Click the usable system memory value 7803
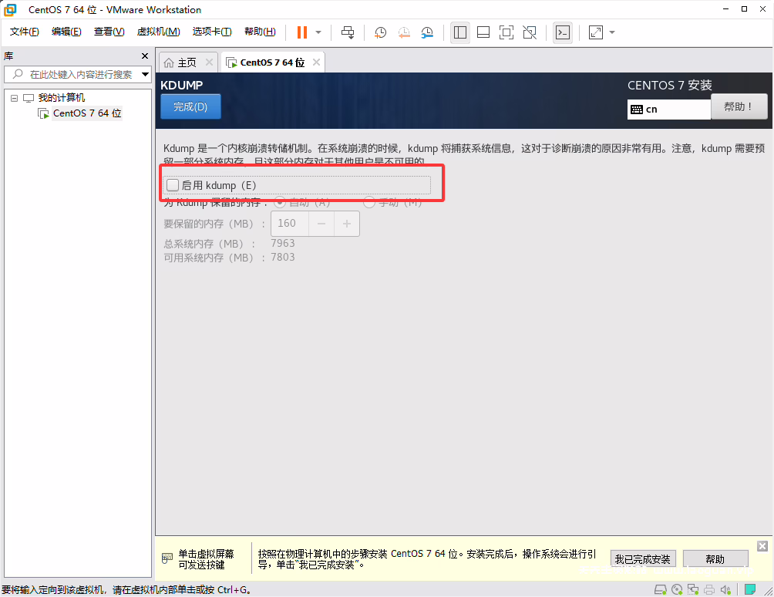Image resolution: width=774 pixels, height=597 pixels. pos(283,258)
